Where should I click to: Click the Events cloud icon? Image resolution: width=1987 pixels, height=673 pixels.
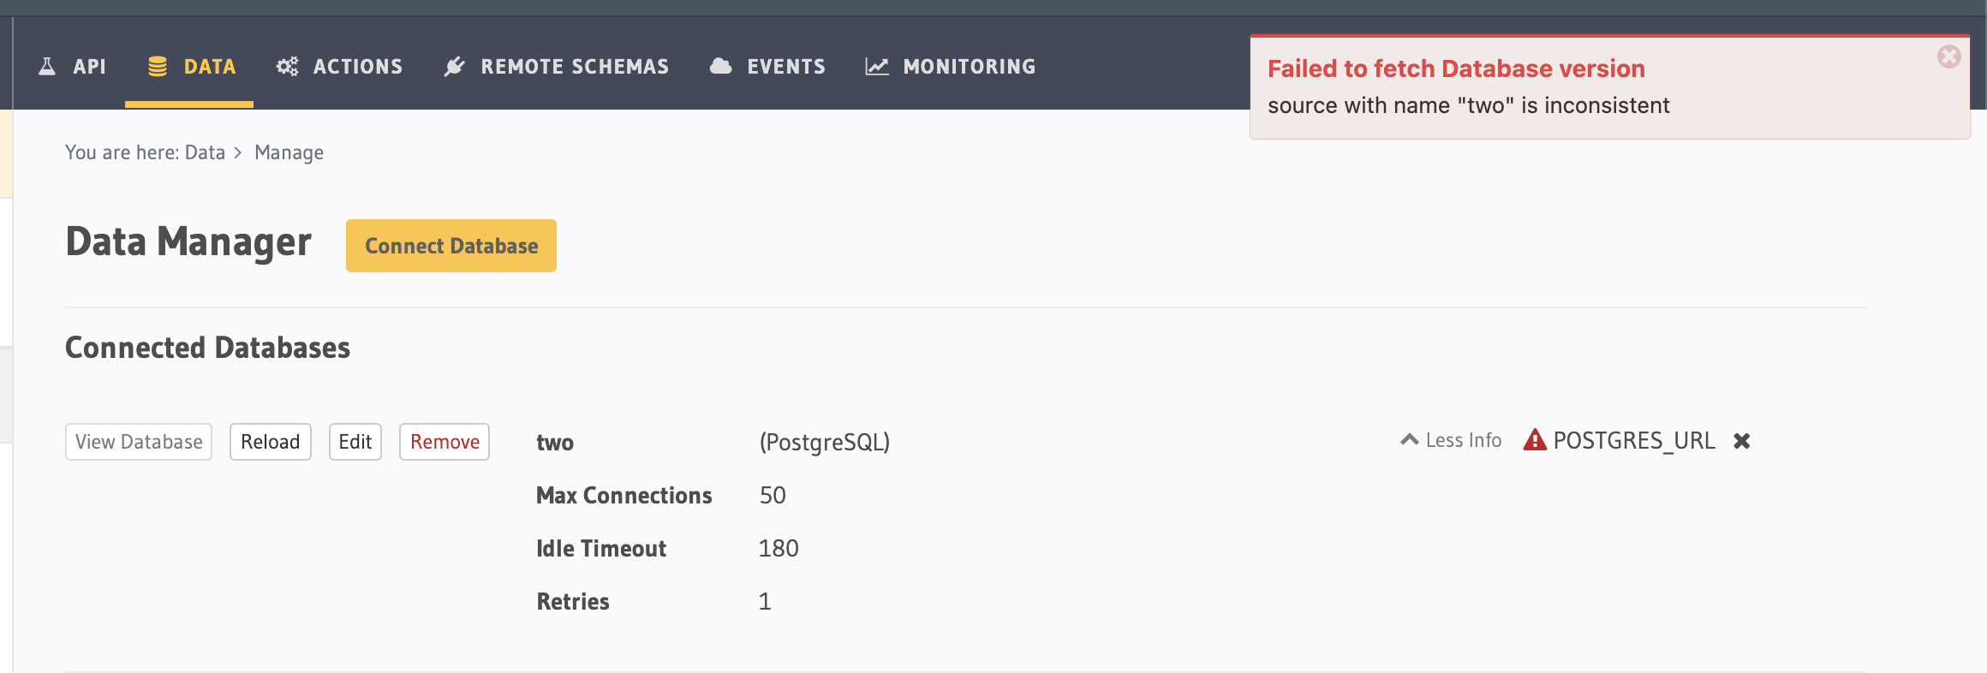[721, 66]
